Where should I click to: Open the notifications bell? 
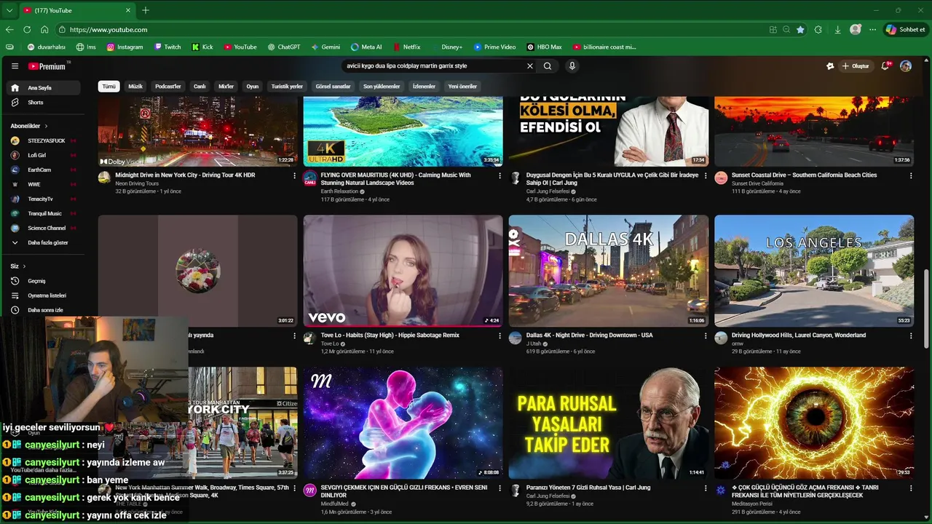(885, 66)
